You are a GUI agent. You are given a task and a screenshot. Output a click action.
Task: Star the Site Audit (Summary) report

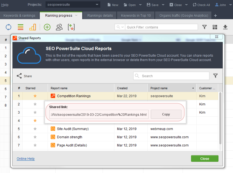coord(35,129)
